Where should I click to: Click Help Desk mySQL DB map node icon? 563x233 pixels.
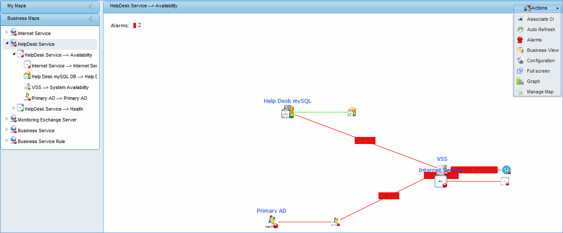(288, 113)
